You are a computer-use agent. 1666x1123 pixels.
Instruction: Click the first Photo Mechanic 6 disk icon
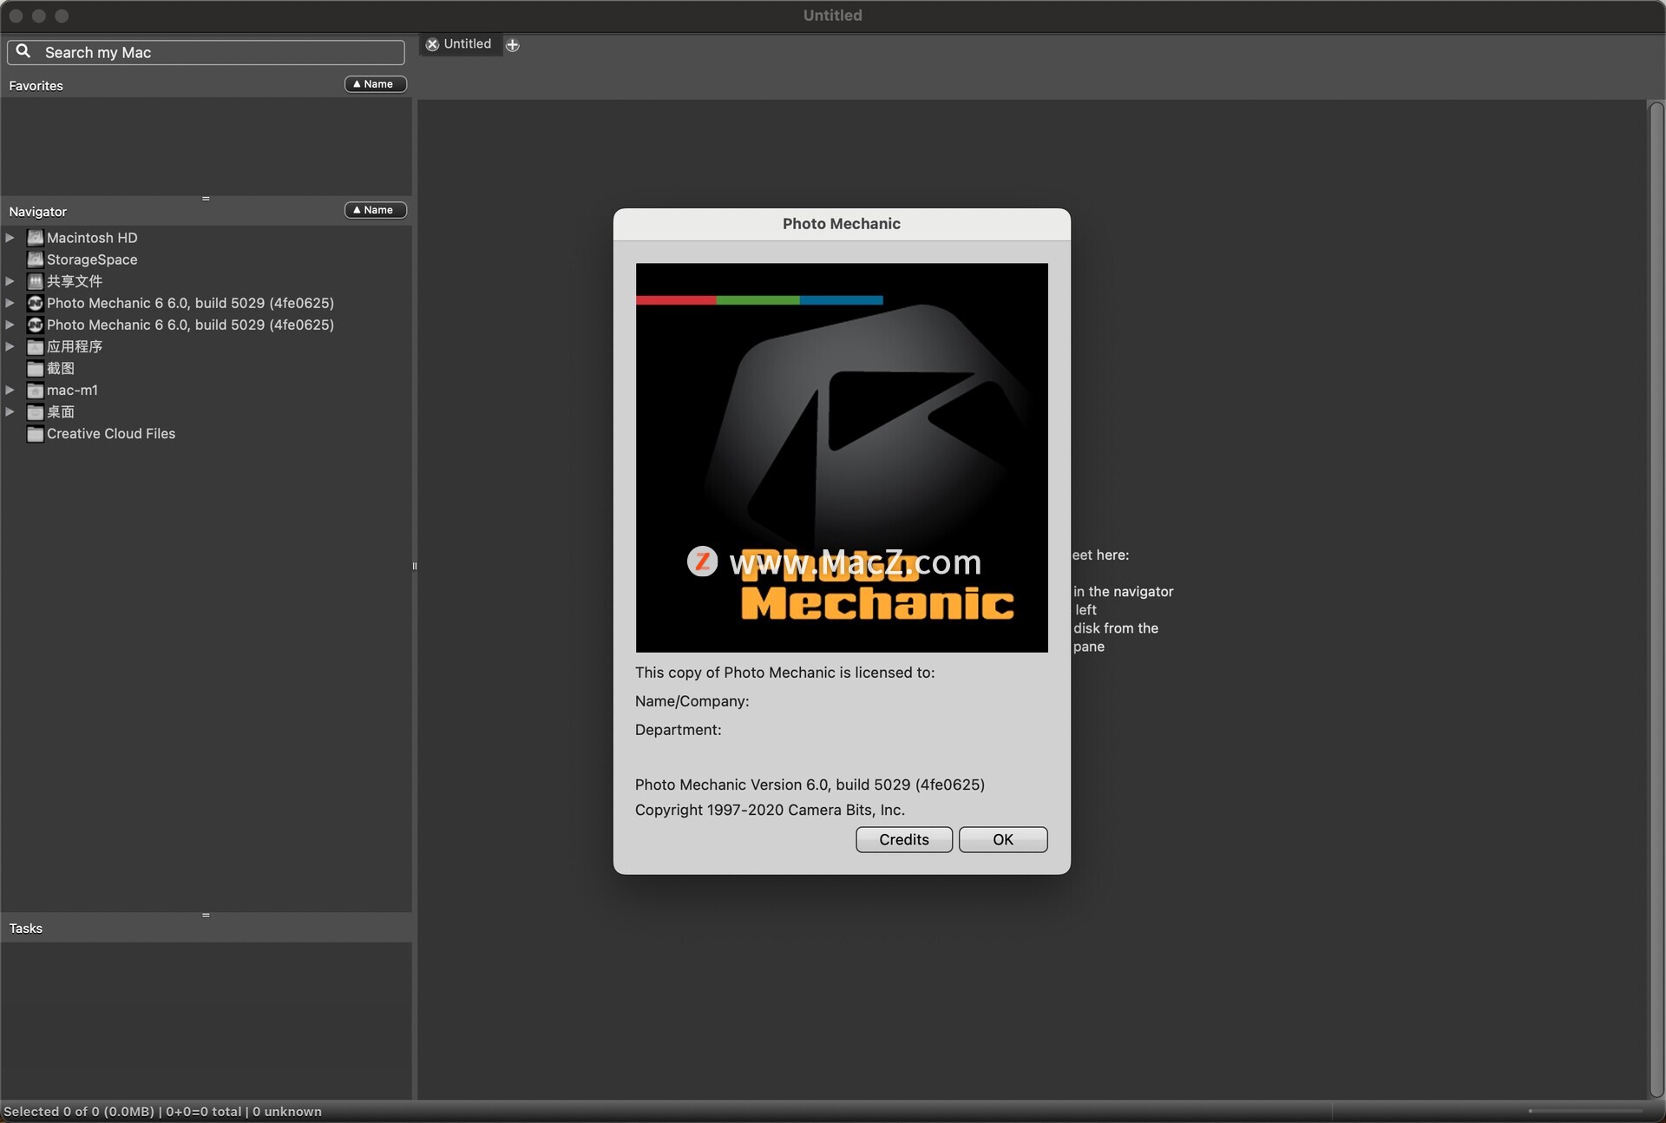tap(35, 303)
